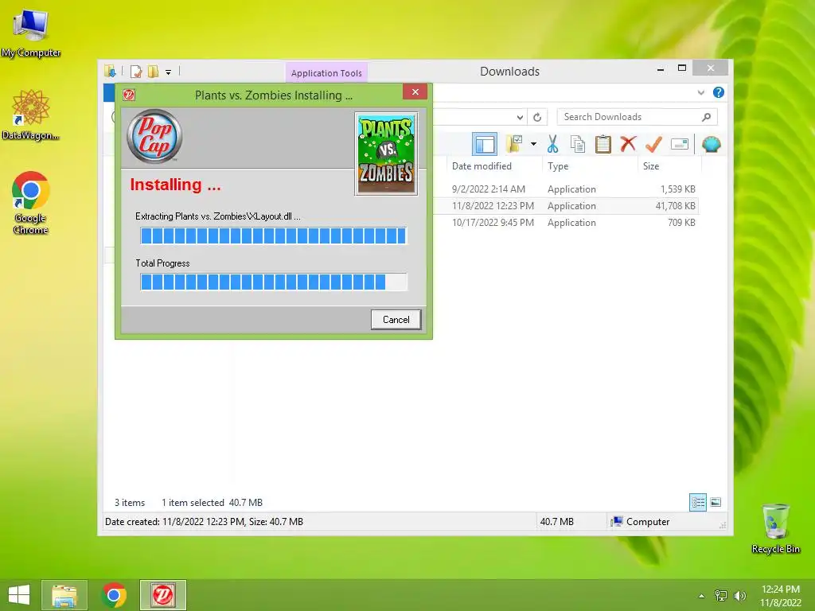Click the Cut scissors icon
The width and height of the screenshot is (815, 611).
[552, 144]
